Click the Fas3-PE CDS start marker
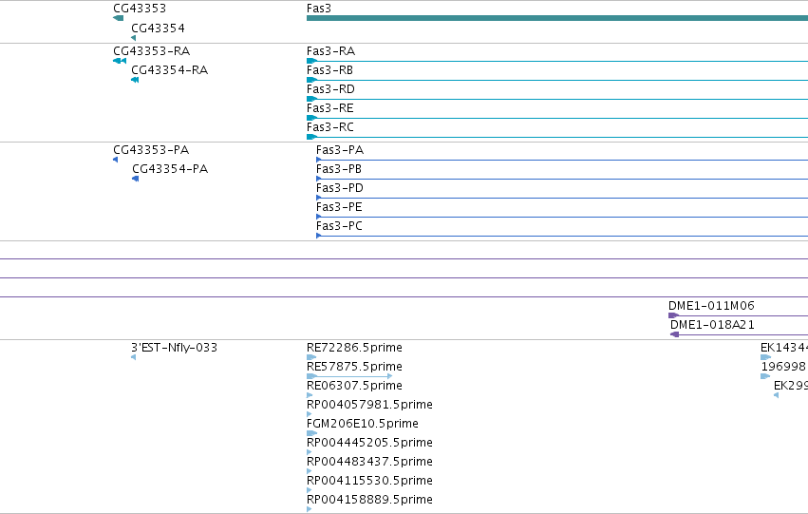 pos(318,217)
